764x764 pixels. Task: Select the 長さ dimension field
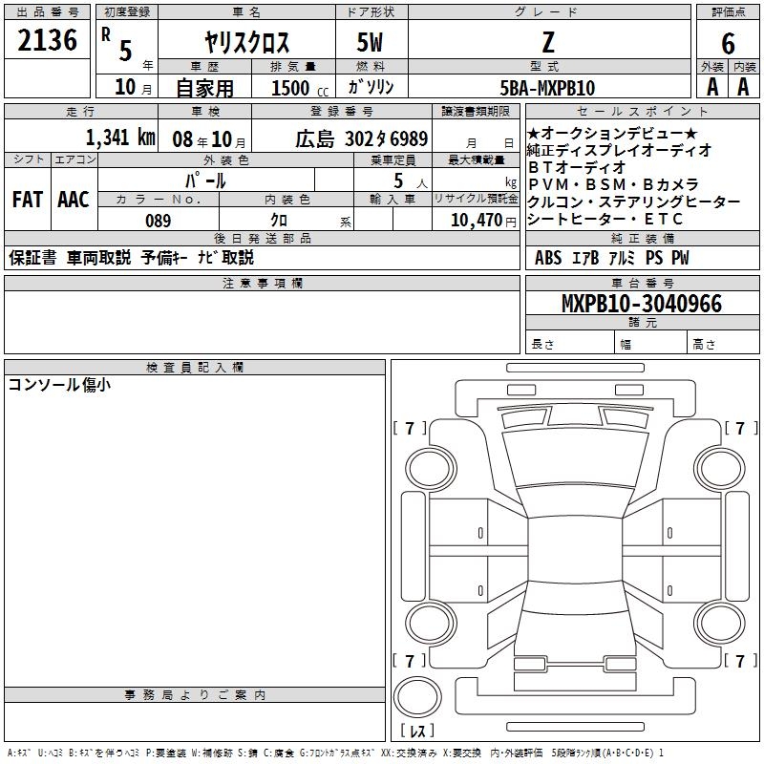570,342
